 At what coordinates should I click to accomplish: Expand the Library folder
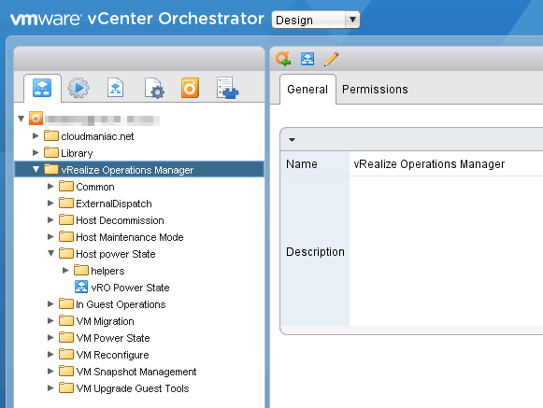pyautogui.click(x=36, y=152)
